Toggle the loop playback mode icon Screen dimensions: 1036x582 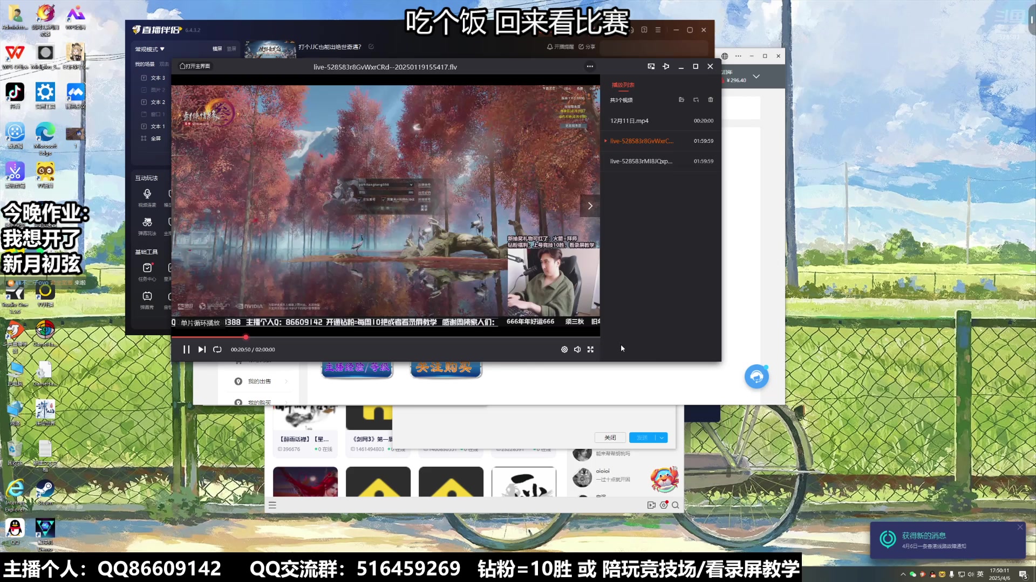(x=217, y=349)
